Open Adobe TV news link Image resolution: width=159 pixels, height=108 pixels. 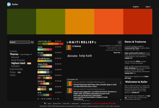[128, 58]
